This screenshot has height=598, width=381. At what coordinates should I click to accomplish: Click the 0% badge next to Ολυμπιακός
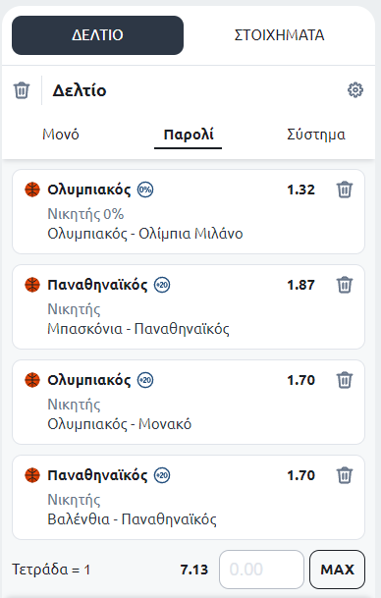(x=145, y=190)
